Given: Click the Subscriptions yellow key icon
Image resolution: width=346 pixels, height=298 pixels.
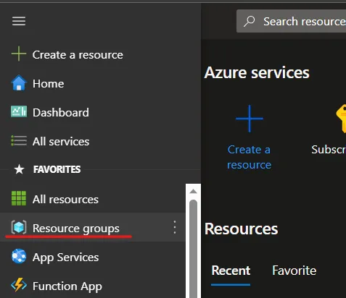Looking at the screenshot, I should click(341, 119).
